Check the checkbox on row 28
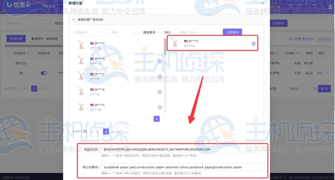Screen dimensions: 335x180 click(x=8, y=72)
